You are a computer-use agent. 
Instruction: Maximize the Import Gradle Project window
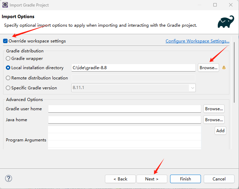[215, 5]
